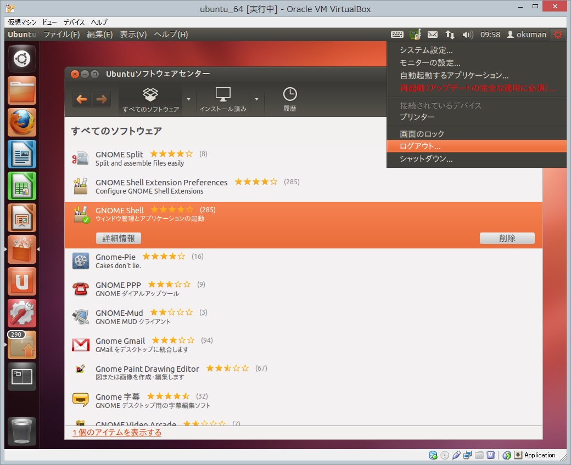
Task: Choose the red 再起動 restart menu entry
Action: [x=477, y=88]
